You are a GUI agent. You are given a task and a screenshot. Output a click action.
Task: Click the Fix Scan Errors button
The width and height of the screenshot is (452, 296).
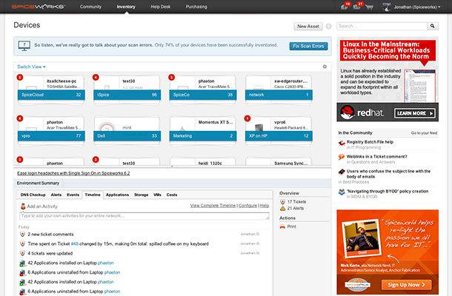click(308, 46)
